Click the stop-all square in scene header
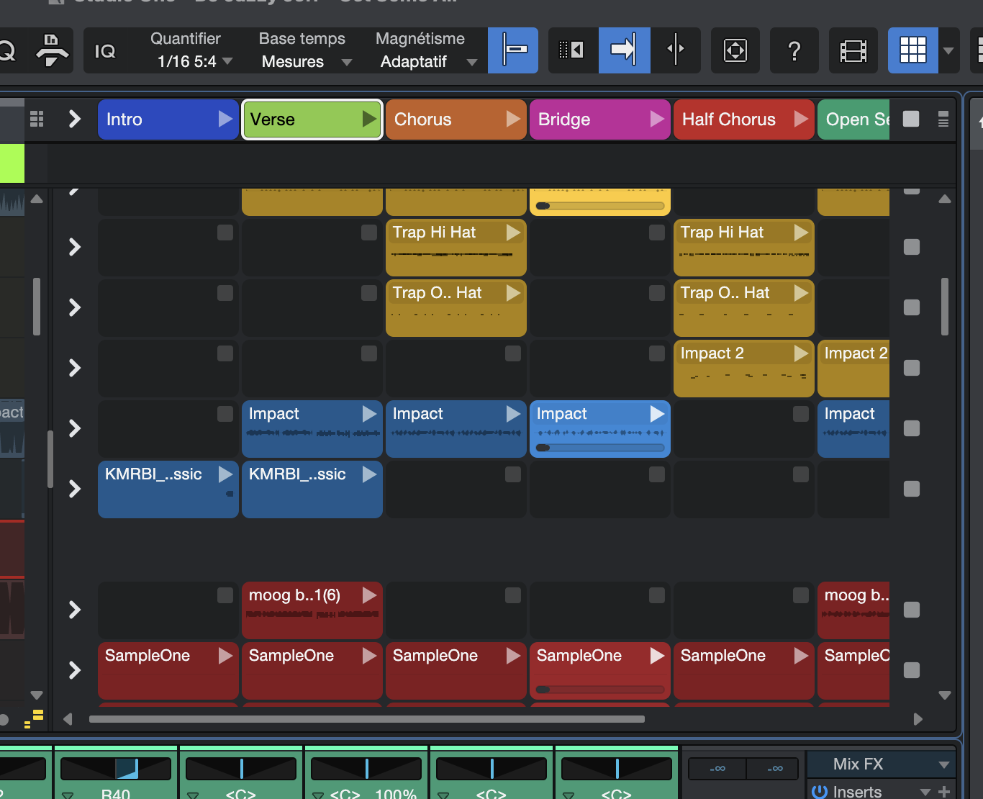Screen dimensions: 983x799 (x=911, y=119)
